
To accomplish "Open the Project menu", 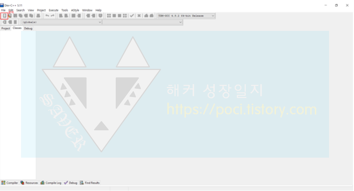I will point(41,10).
